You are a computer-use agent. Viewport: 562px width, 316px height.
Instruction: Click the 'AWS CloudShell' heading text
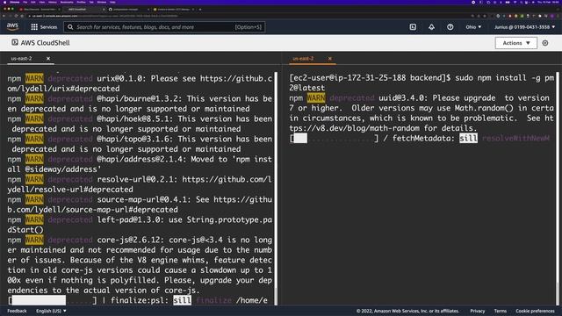pos(45,43)
